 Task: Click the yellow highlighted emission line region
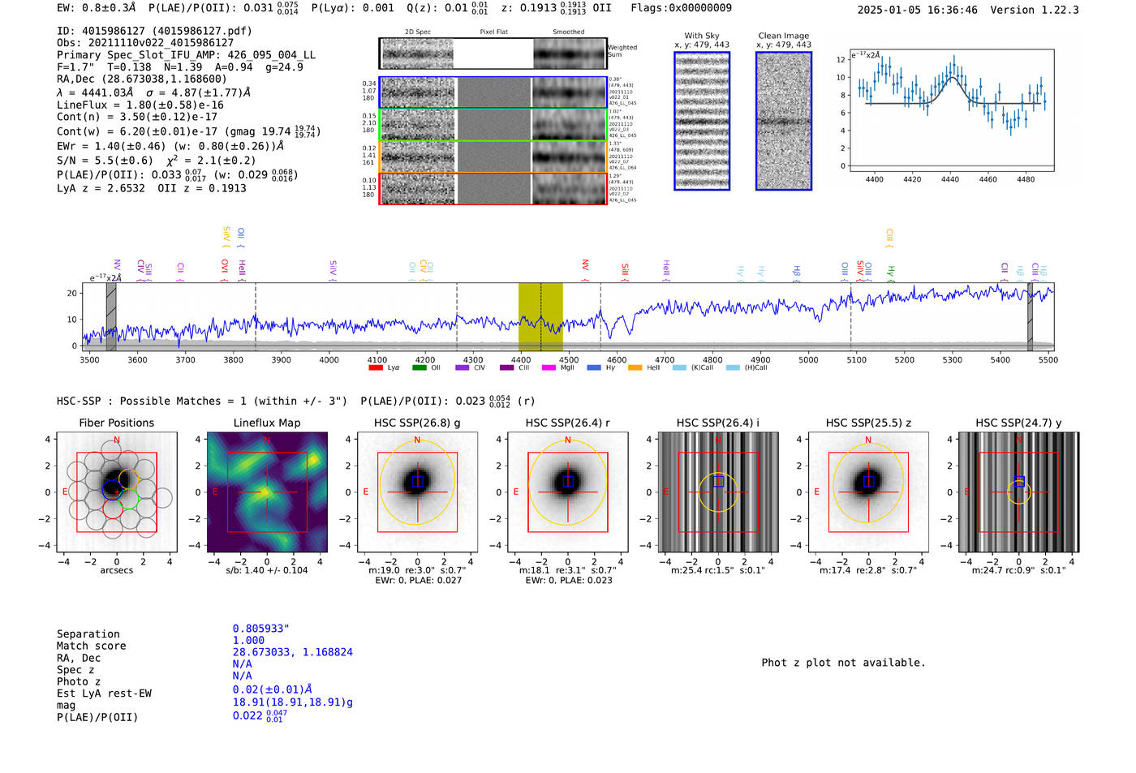pyautogui.click(x=540, y=316)
